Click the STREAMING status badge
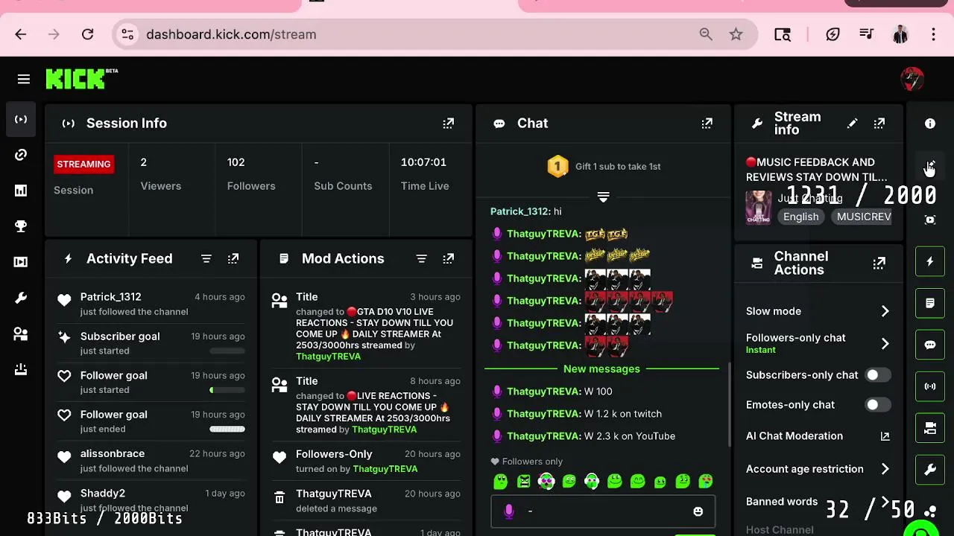 (83, 165)
